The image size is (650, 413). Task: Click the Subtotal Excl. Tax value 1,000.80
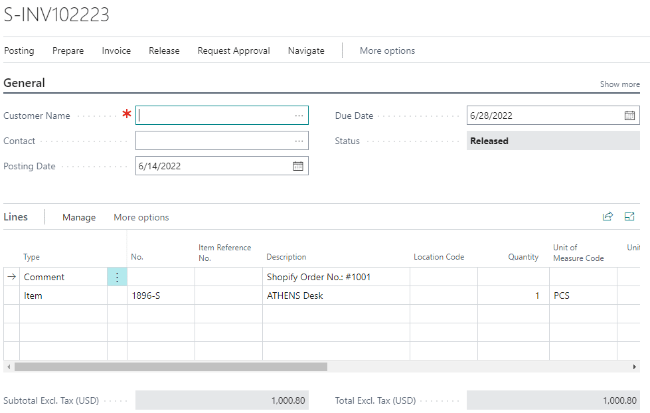pos(222,400)
